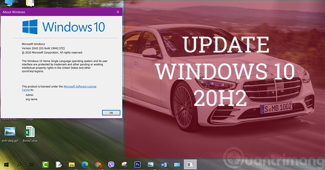This screenshot has height=170, width=325.
Task: Click the '© 2020 Microsoft Corporation' line
Action: (x=52, y=52)
